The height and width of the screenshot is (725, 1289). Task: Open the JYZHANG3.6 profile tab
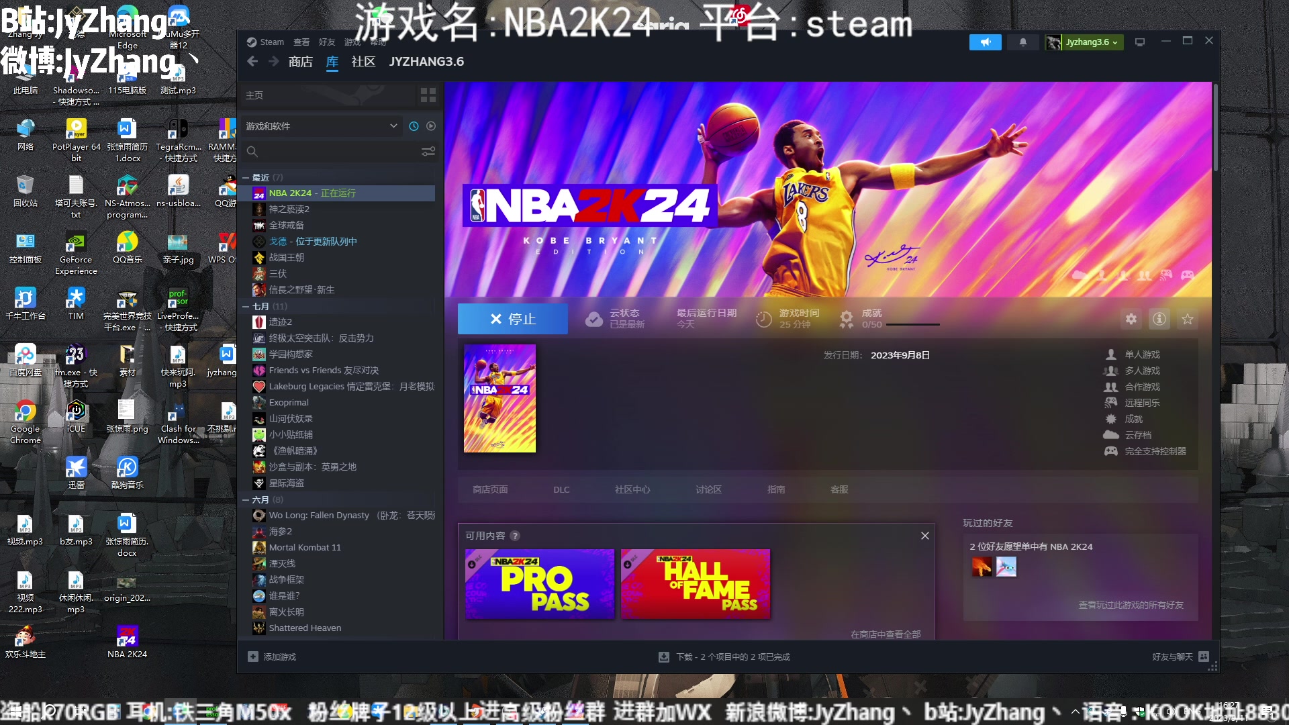pyautogui.click(x=426, y=62)
